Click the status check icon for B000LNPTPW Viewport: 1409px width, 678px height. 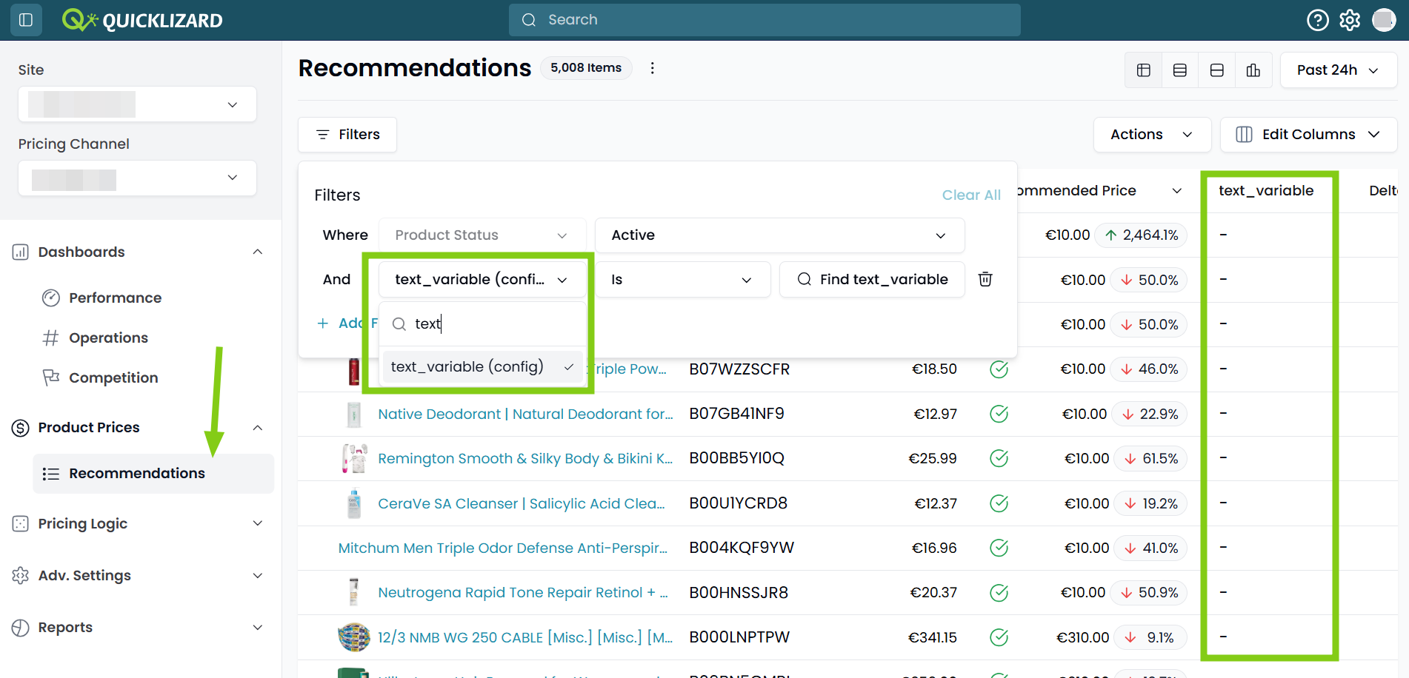(999, 637)
